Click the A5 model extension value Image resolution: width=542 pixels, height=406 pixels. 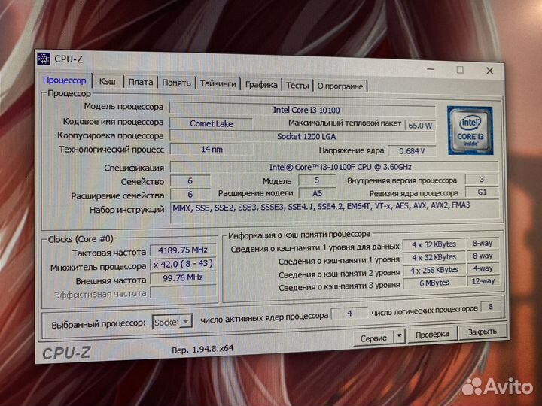click(317, 193)
